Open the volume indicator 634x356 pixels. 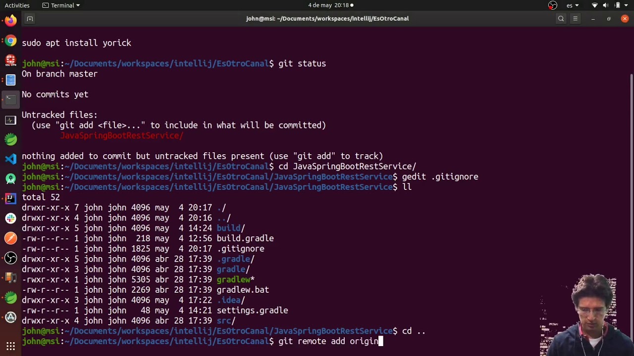606,5
